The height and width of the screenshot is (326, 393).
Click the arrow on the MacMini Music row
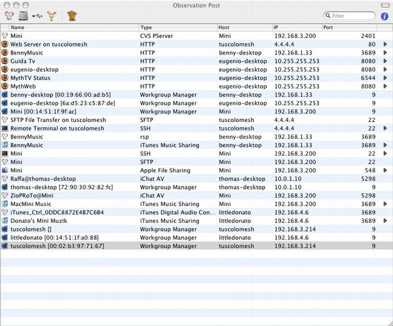(385, 204)
